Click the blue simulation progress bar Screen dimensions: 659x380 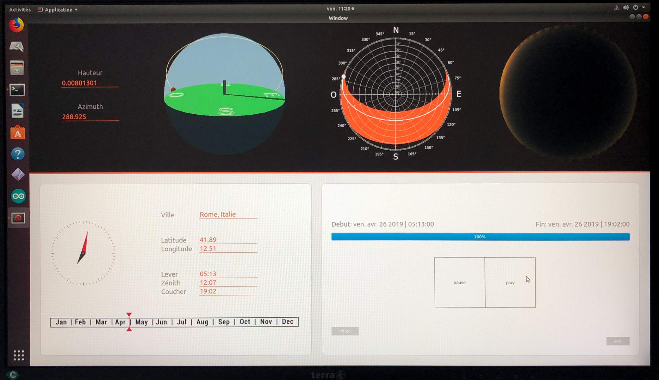pos(480,237)
